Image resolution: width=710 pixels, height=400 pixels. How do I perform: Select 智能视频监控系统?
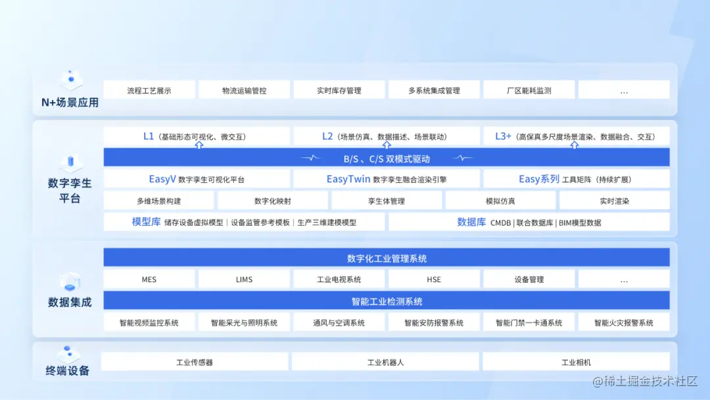(149, 322)
